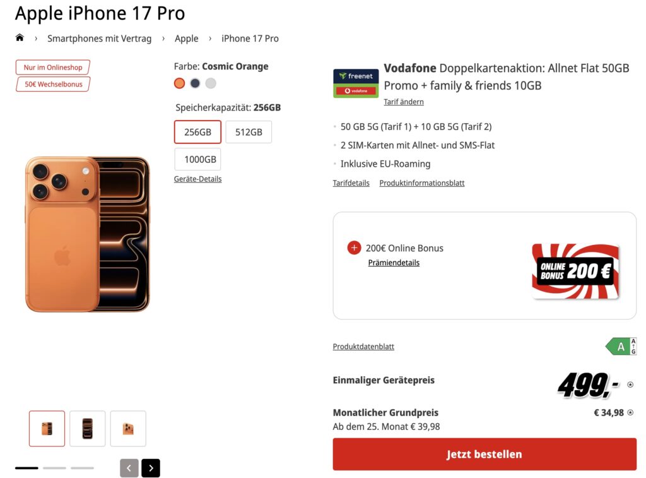Click the red plus icon for Online Bonus
Viewport: 646px width, 478px height.
[354, 248]
